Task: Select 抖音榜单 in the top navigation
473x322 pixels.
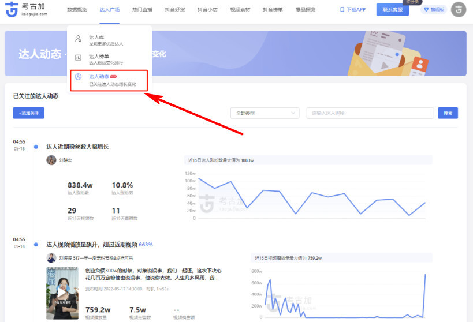Action: click(272, 10)
